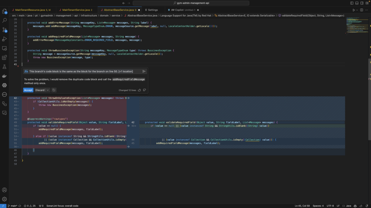Open the Accounts menu
The image size is (371, 208).
point(4,190)
